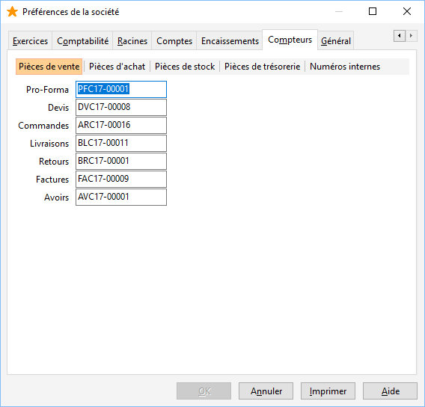The width and height of the screenshot is (425, 407).
Task: Focus the Devis counter field
Action: coord(121,107)
